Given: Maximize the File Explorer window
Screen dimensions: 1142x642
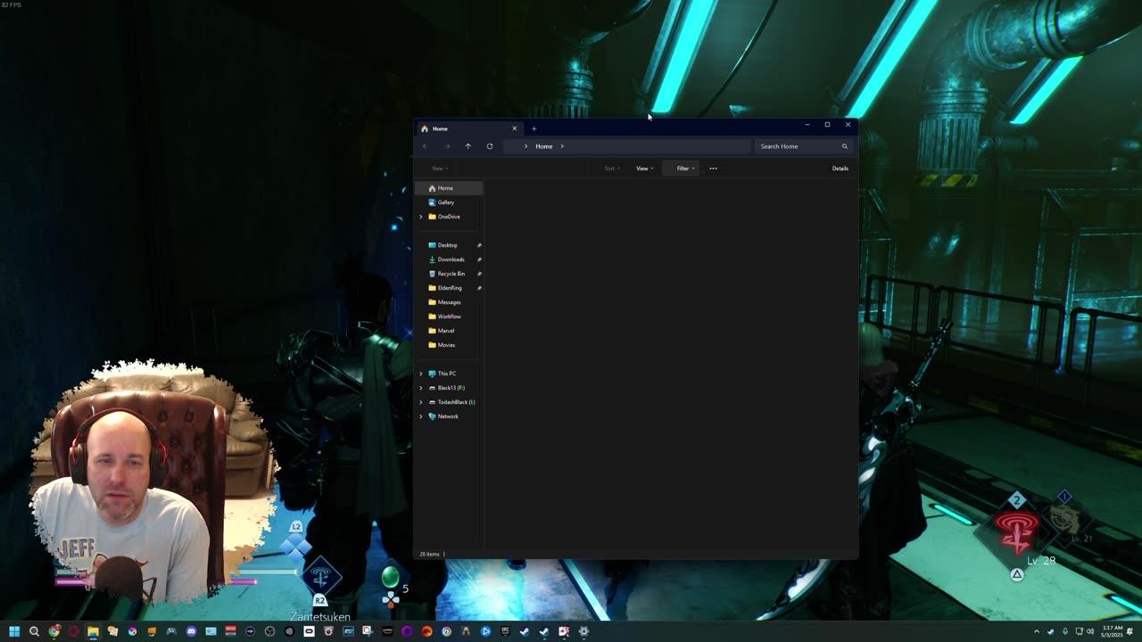Looking at the screenshot, I should [827, 125].
